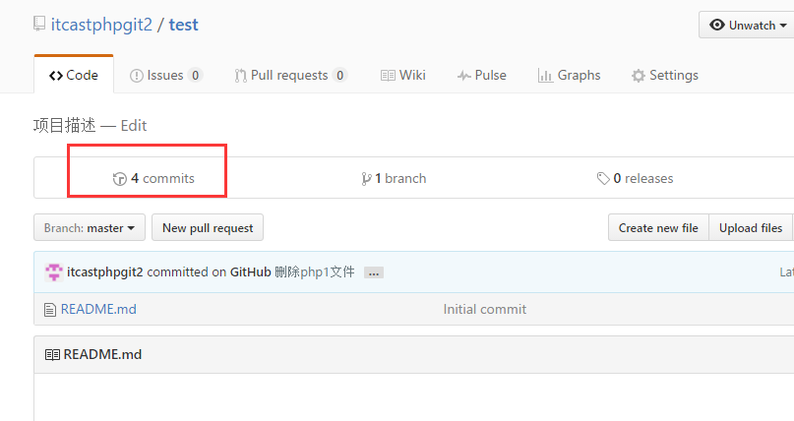
Task: Open the Initial commit message link
Action: point(485,309)
